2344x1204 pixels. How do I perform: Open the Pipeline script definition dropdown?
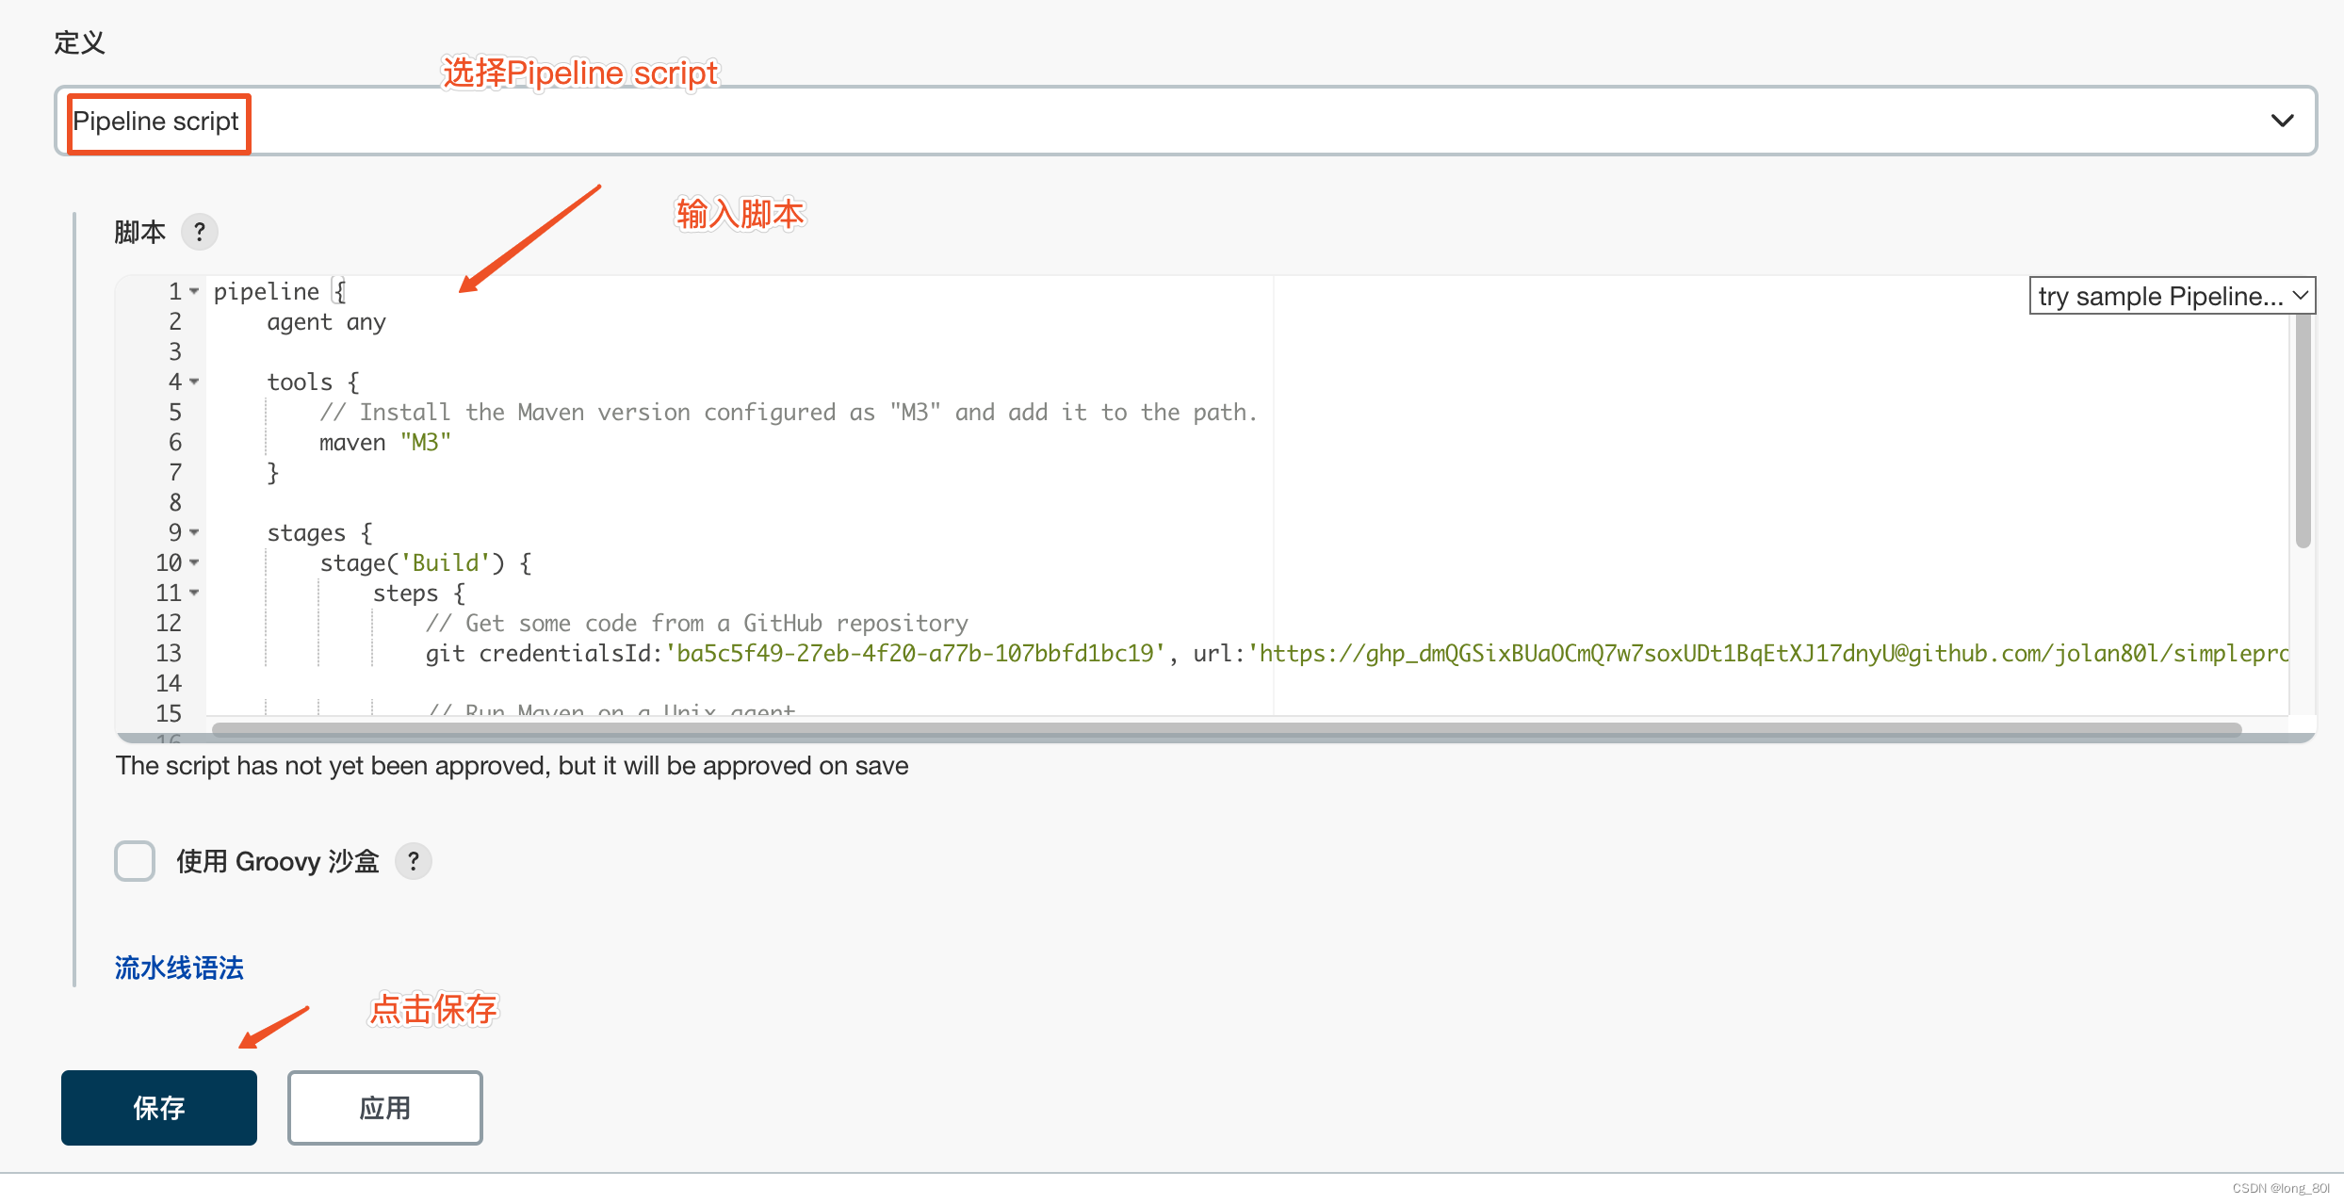point(1185,121)
